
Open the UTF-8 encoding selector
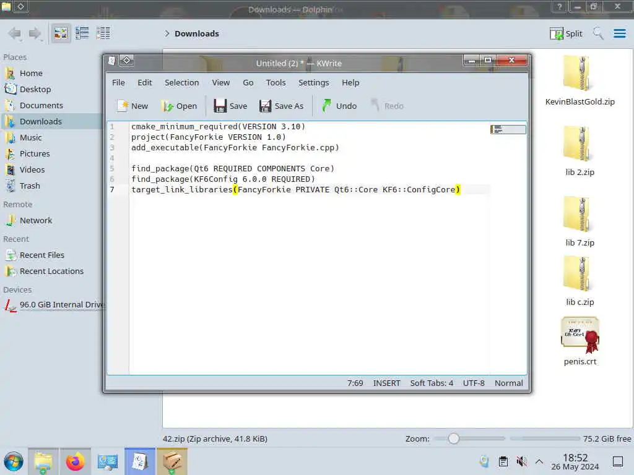pos(474,383)
